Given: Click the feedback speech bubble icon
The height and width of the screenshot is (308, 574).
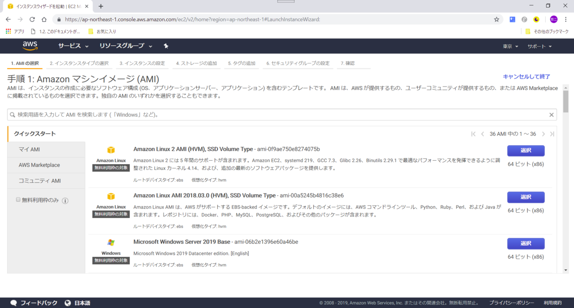Looking at the screenshot, I should 14,303.
